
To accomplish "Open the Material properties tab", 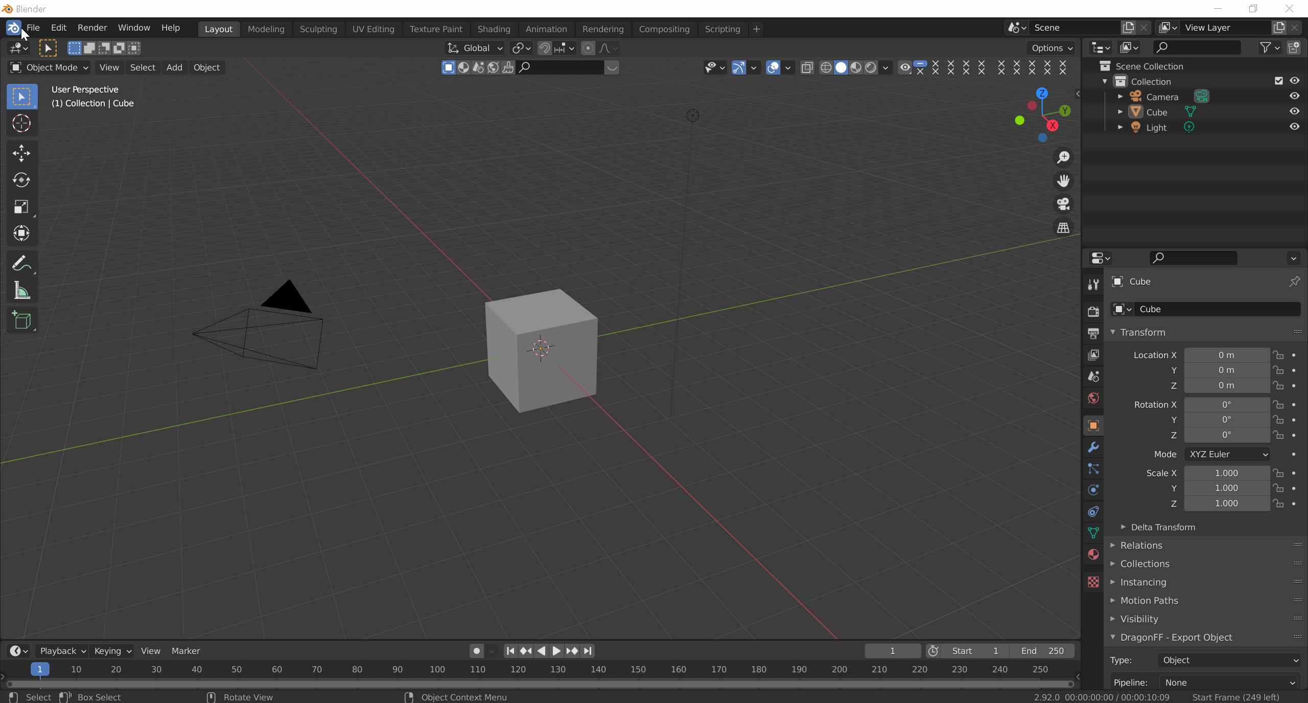I will pyautogui.click(x=1093, y=555).
